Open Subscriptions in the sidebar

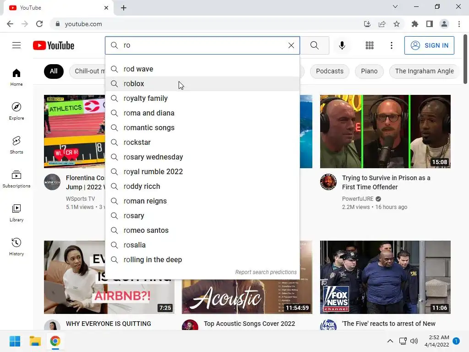click(16, 179)
